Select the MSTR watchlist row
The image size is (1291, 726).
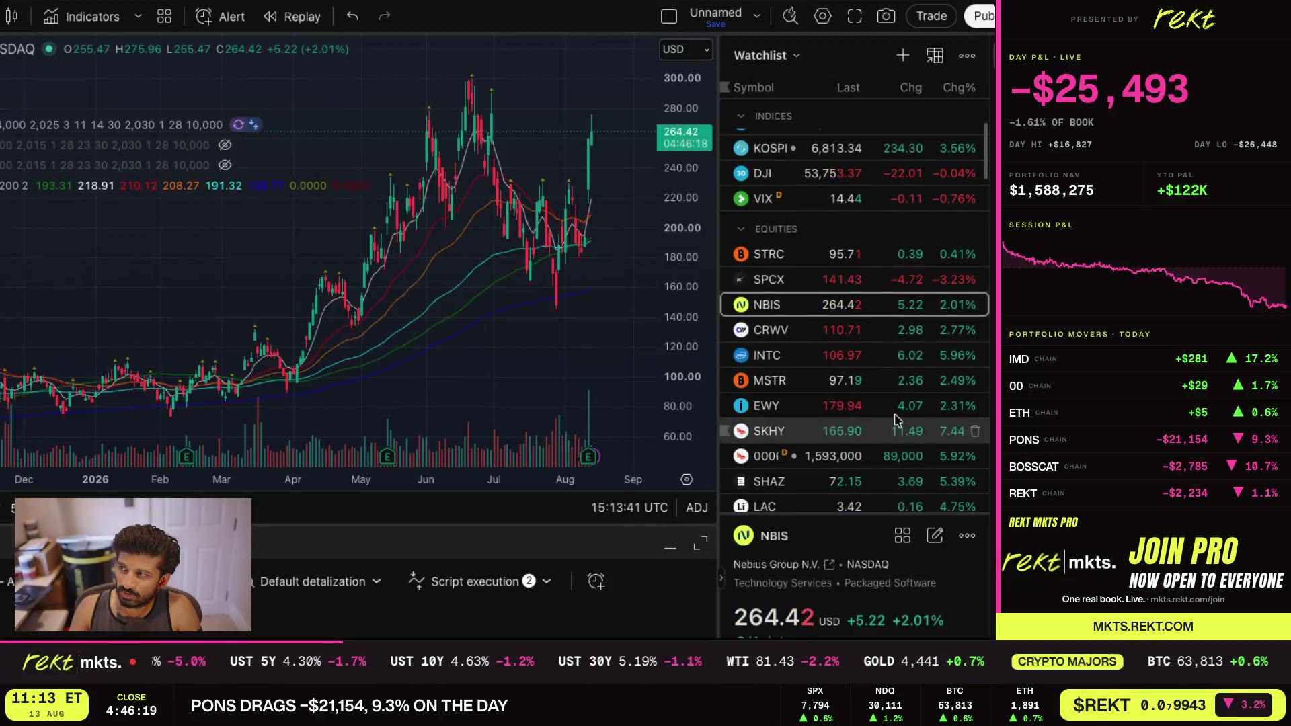(x=854, y=380)
